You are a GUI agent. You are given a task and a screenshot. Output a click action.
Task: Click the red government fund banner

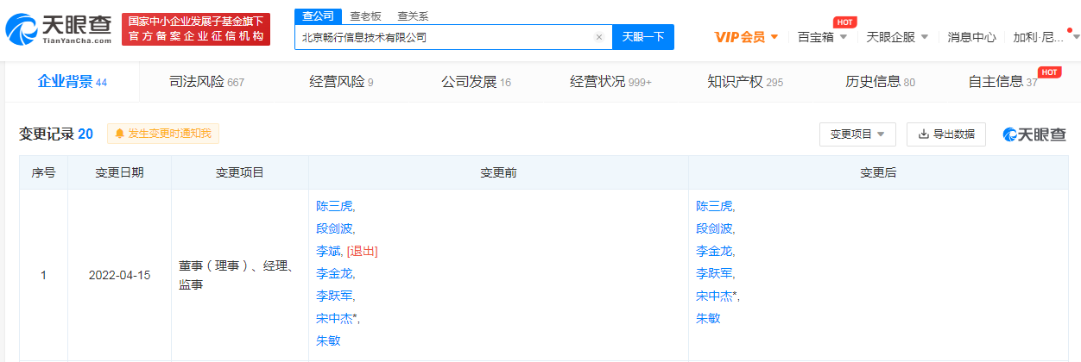[x=196, y=30]
